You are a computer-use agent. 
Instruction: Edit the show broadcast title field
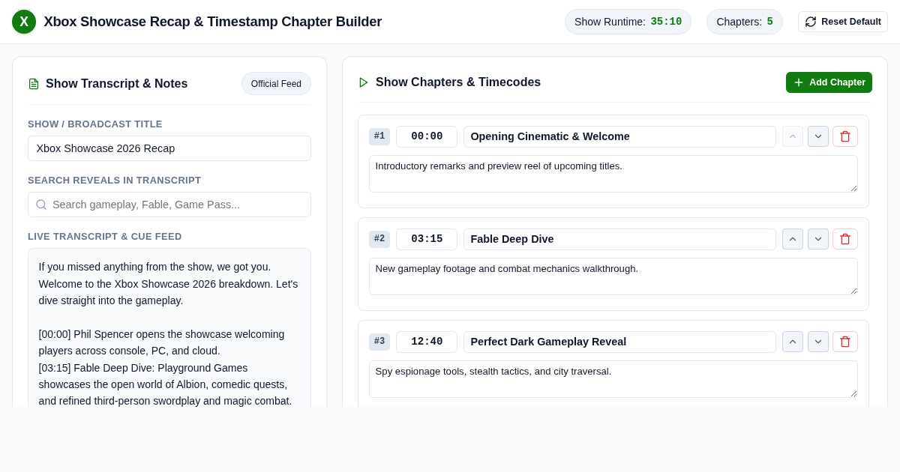169,148
